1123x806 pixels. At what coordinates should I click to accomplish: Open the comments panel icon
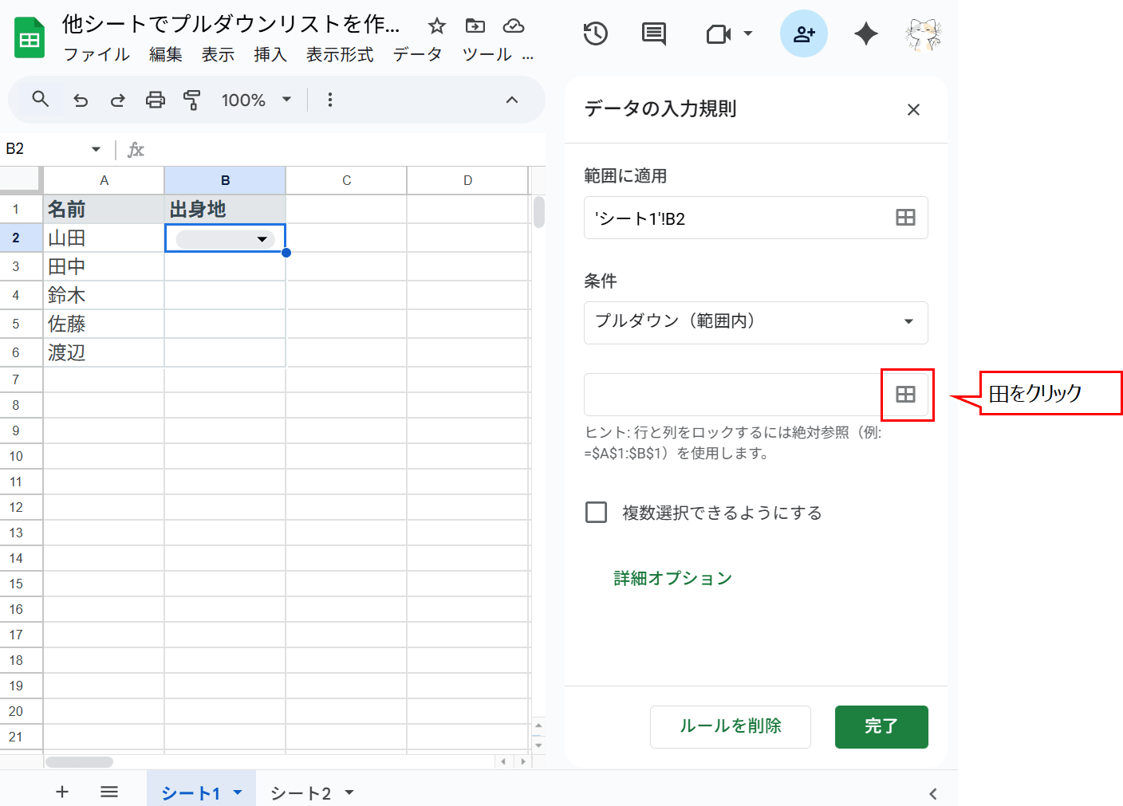(653, 33)
